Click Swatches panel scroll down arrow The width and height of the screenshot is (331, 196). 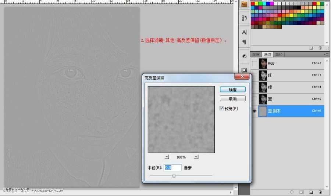pos(327,43)
